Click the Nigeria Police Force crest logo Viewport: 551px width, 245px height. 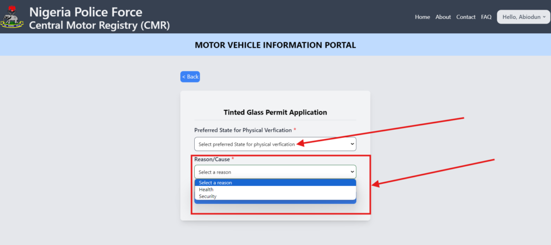click(x=12, y=17)
